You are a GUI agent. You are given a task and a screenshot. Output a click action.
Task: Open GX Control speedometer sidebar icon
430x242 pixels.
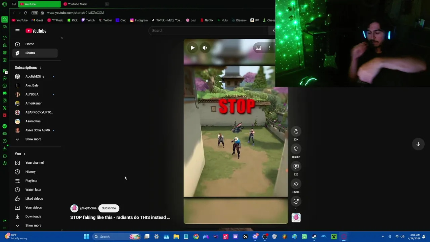(4, 37)
